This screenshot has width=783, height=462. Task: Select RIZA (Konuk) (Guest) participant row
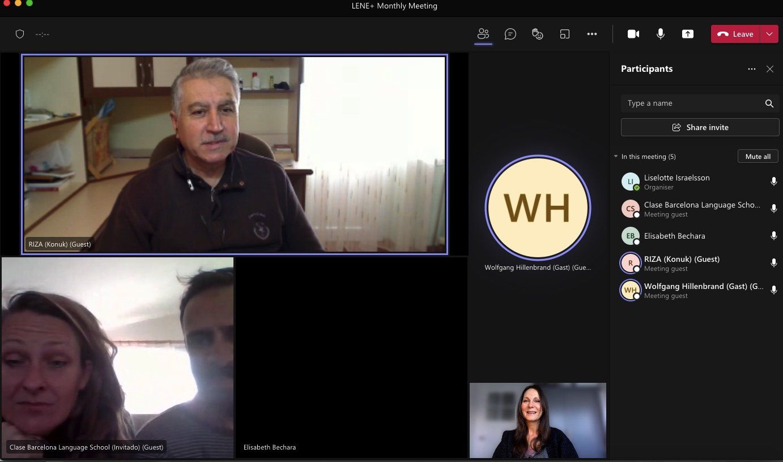[x=696, y=263]
